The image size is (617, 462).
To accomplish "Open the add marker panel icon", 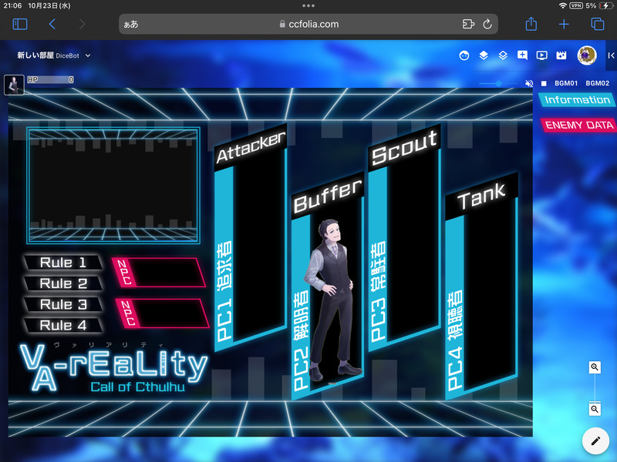I will (x=522, y=55).
